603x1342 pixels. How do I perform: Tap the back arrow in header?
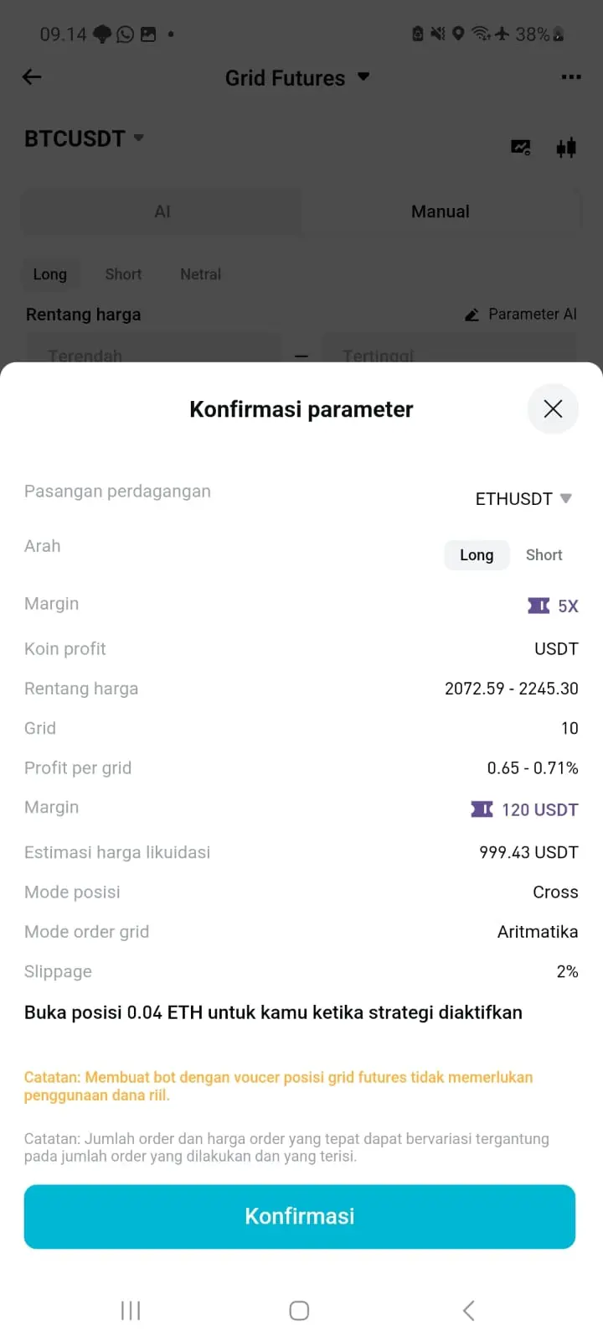pyautogui.click(x=32, y=77)
